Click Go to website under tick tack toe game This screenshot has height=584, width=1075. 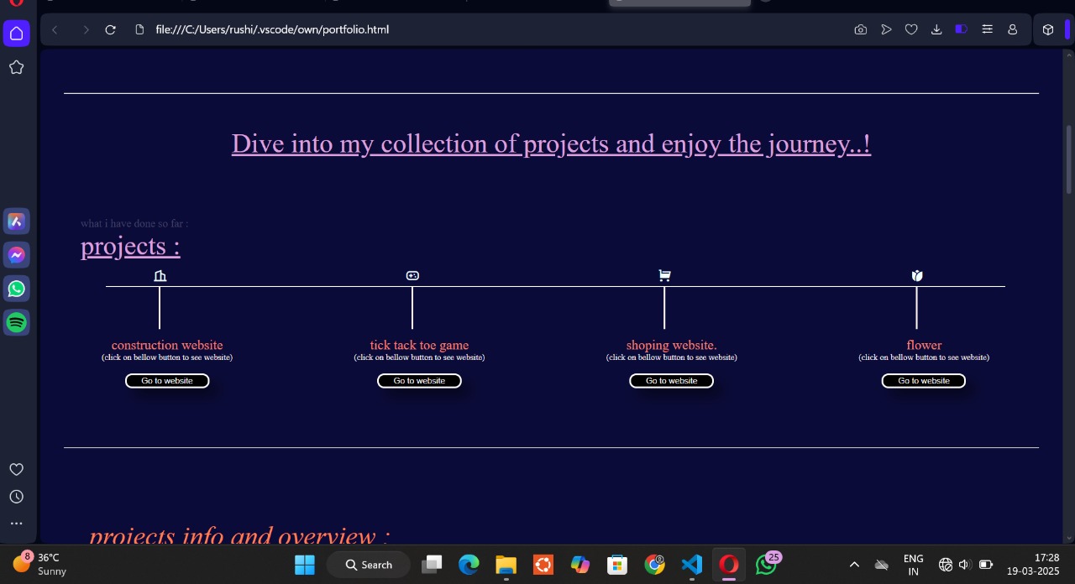[419, 381]
